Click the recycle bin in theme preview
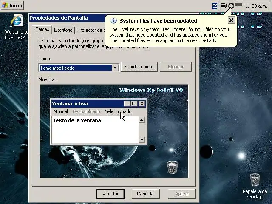 [x=173, y=167]
